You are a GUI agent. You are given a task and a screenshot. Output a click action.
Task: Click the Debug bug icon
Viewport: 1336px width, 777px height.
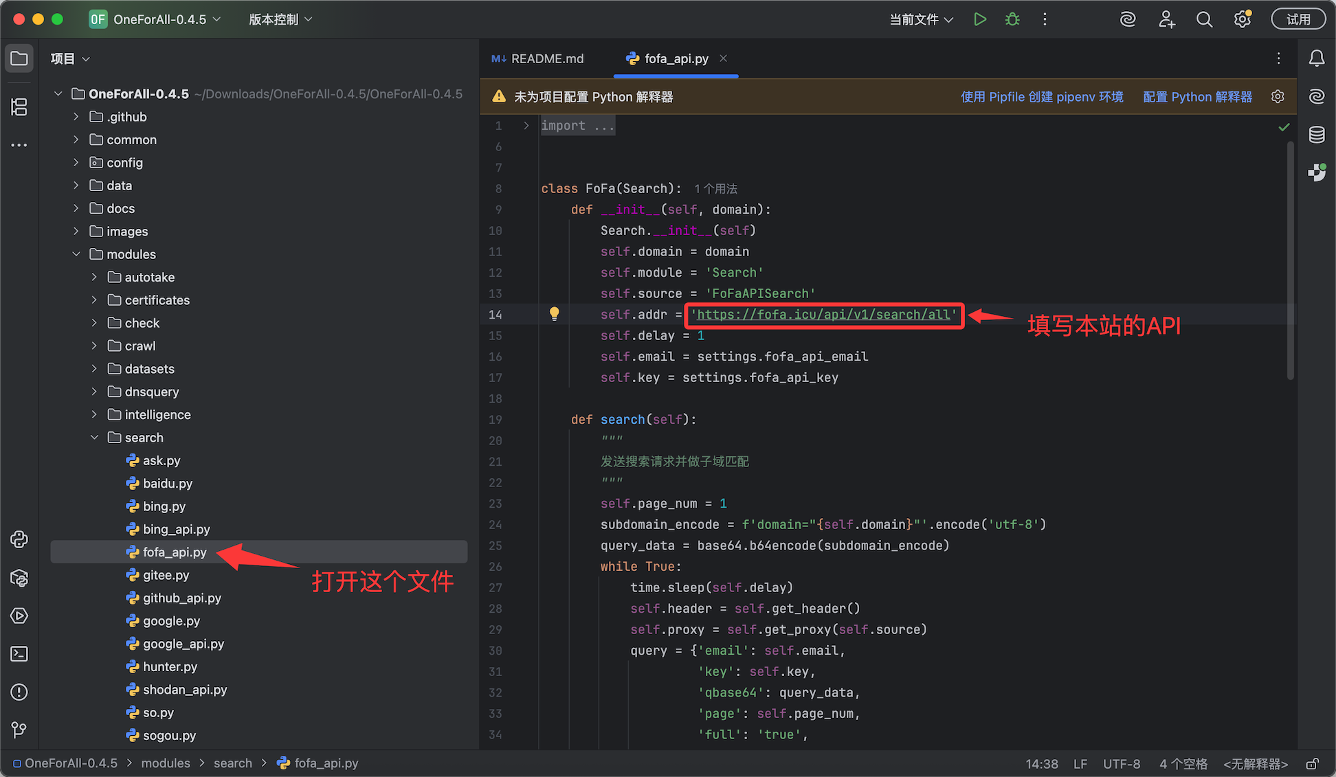click(1012, 19)
